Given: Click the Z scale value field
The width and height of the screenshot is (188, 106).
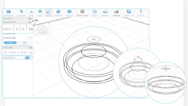Looking at the screenshot, I should pos(29,52).
